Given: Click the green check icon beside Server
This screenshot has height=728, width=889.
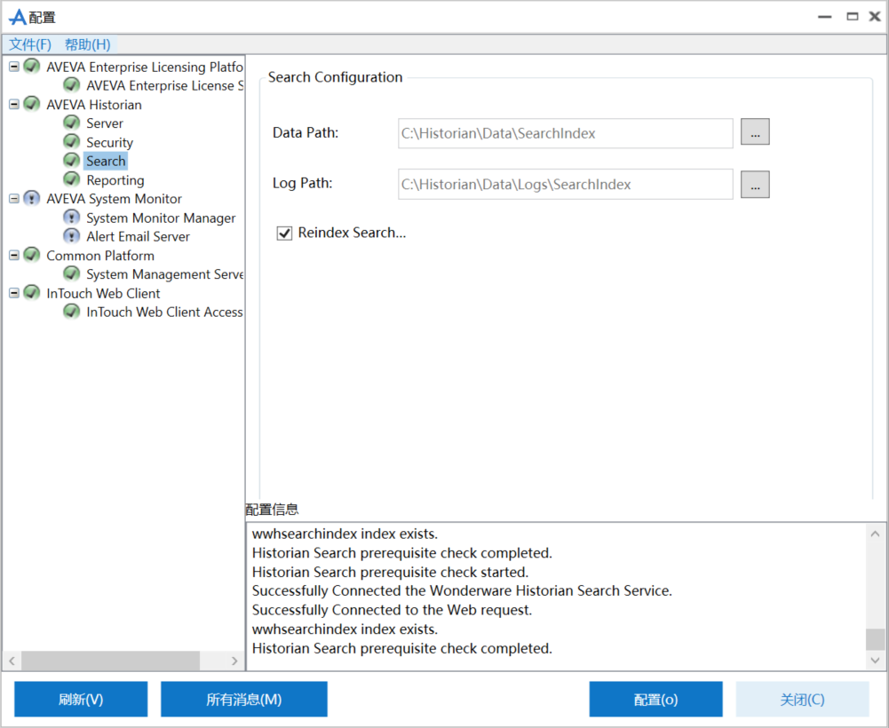Looking at the screenshot, I should pyautogui.click(x=72, y=123).
